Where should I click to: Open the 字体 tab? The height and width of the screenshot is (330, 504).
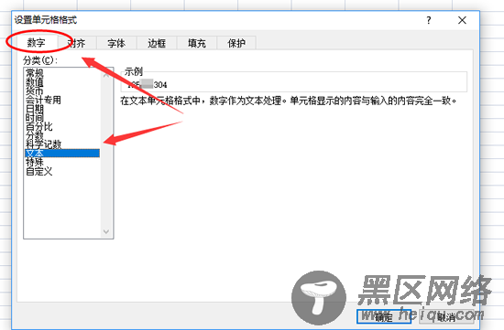[x=116, y=43]
